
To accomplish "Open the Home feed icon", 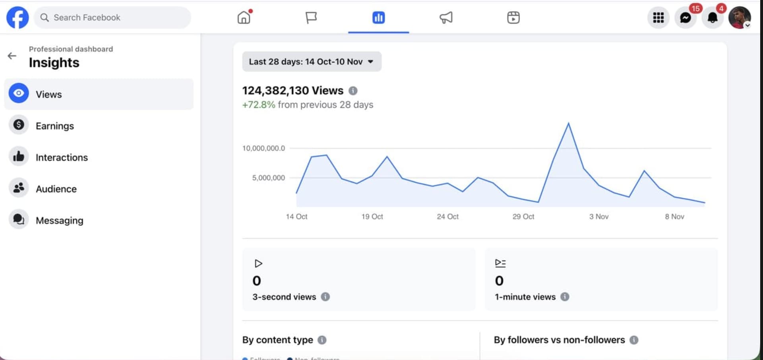I will point(244,17).
